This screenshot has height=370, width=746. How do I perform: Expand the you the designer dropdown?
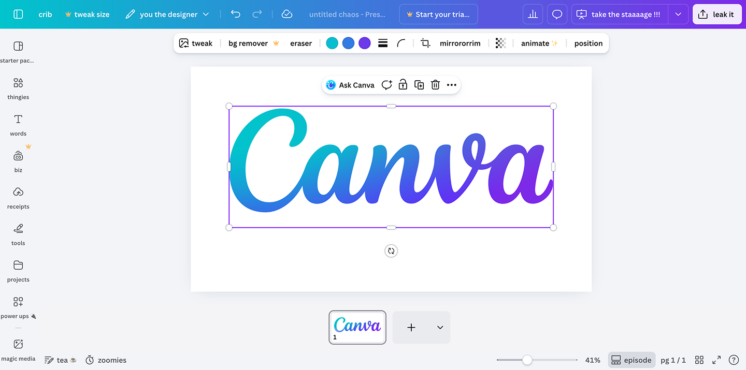click(167, 14)
